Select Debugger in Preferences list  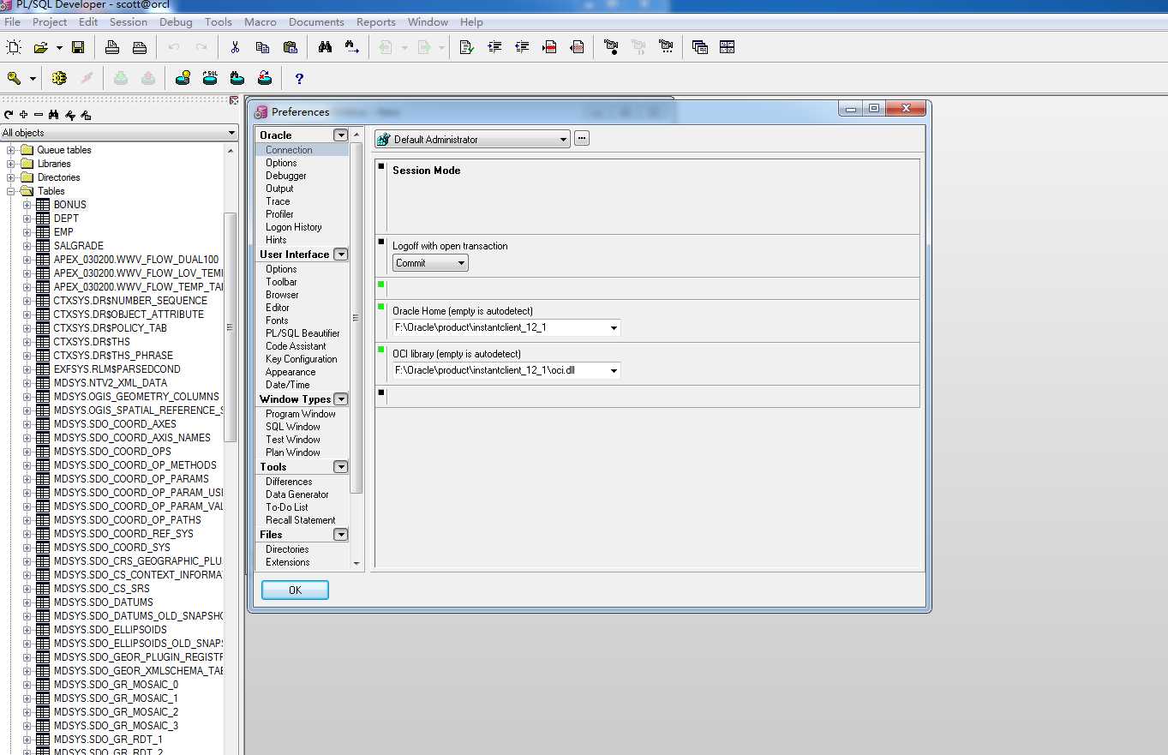(285, 176)
